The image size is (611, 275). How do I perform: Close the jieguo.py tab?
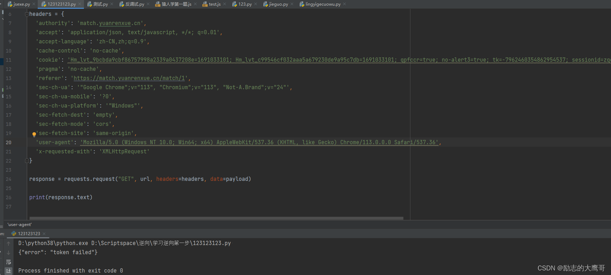(x=292, y=4)
